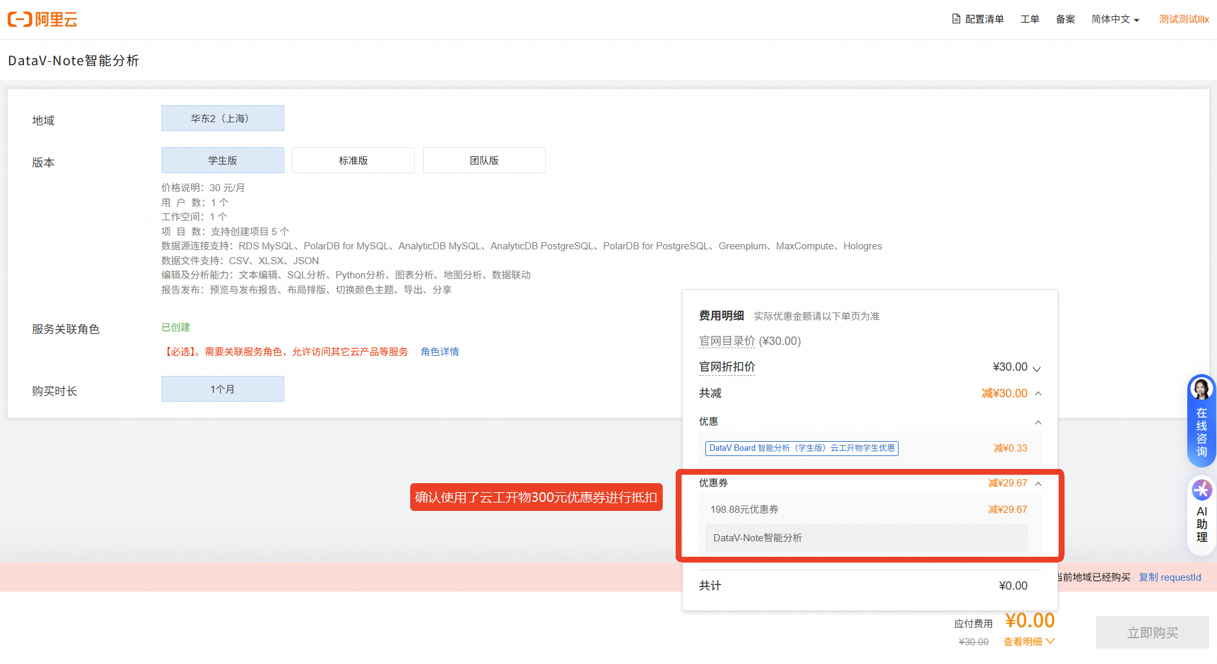The width and height of the screenshot is (1217, 664).
Task: Click the 复制 requestId link
Action: [1170, 577]
